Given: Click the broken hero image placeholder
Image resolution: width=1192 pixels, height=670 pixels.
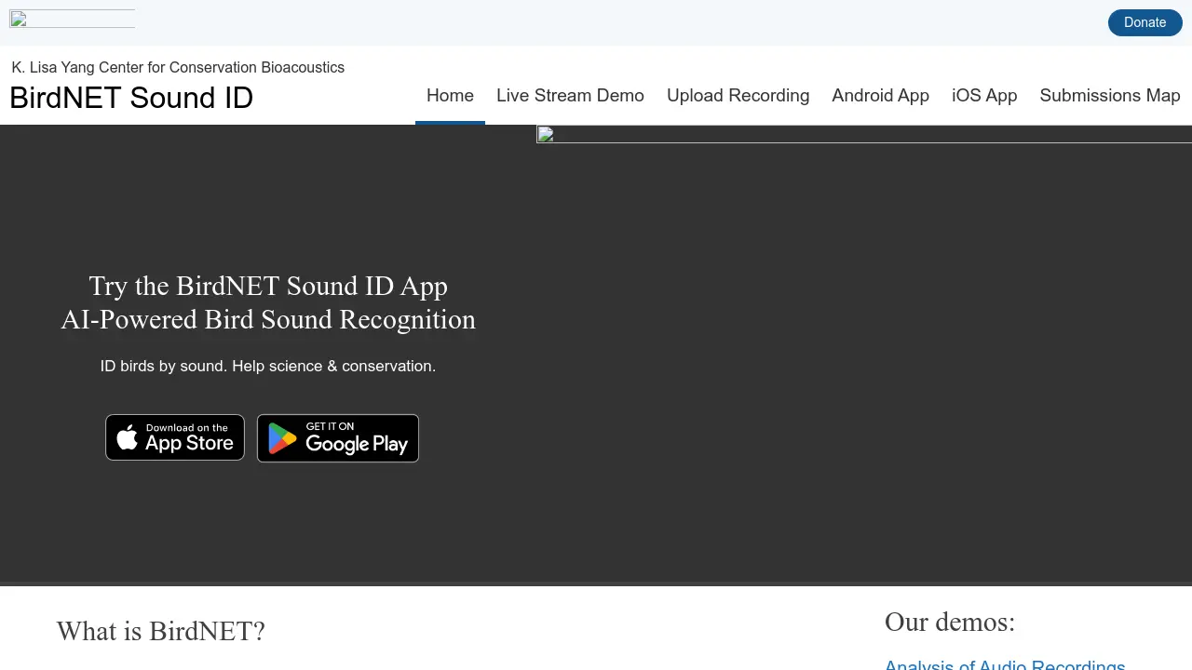Looking at the screenshot, I should pyautogui.click(x=864, y=135).
